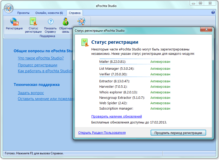This screenshot has height=160, width=219.
Task: Click certificate icon beside Статус регистрации heading
Action: click(85, 43)
